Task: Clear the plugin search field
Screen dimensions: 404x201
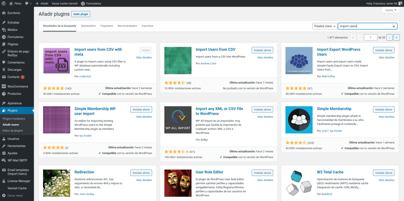Action: coord(394,27)
